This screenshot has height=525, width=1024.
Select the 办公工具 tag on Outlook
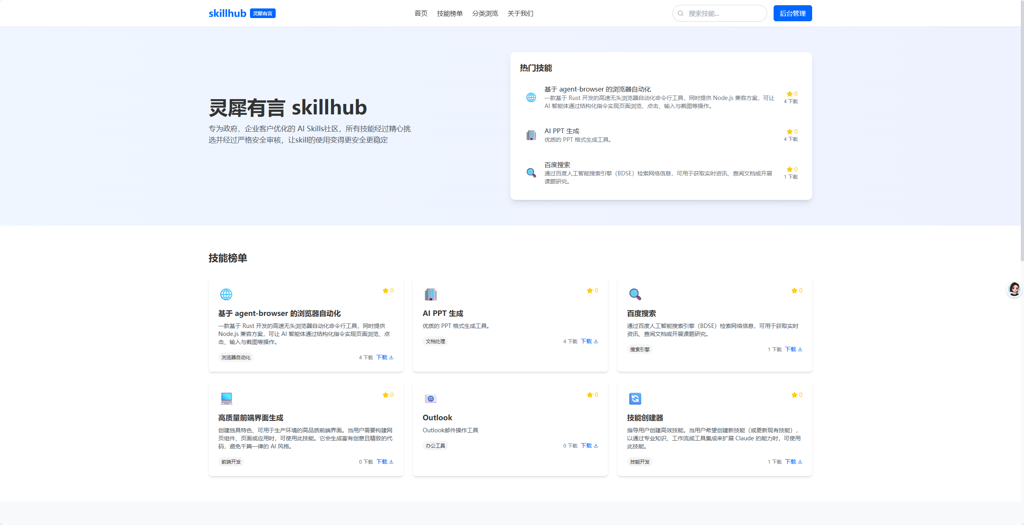coord(435,446)
